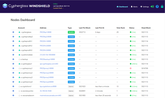
Task: Click "less than 20 seconds" text
Action: tap(103, 95)
